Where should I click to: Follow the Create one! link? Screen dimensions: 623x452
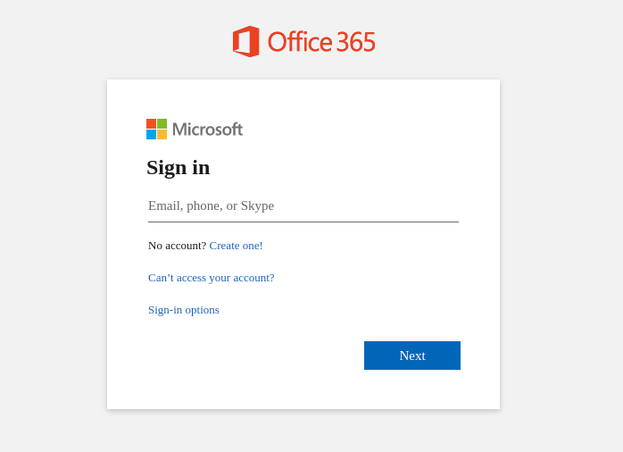pyautogui.click(x=236, y=246)
